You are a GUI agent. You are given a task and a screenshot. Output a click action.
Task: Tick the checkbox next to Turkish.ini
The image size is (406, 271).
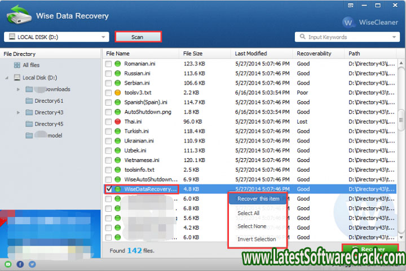[x=108, y=131]
